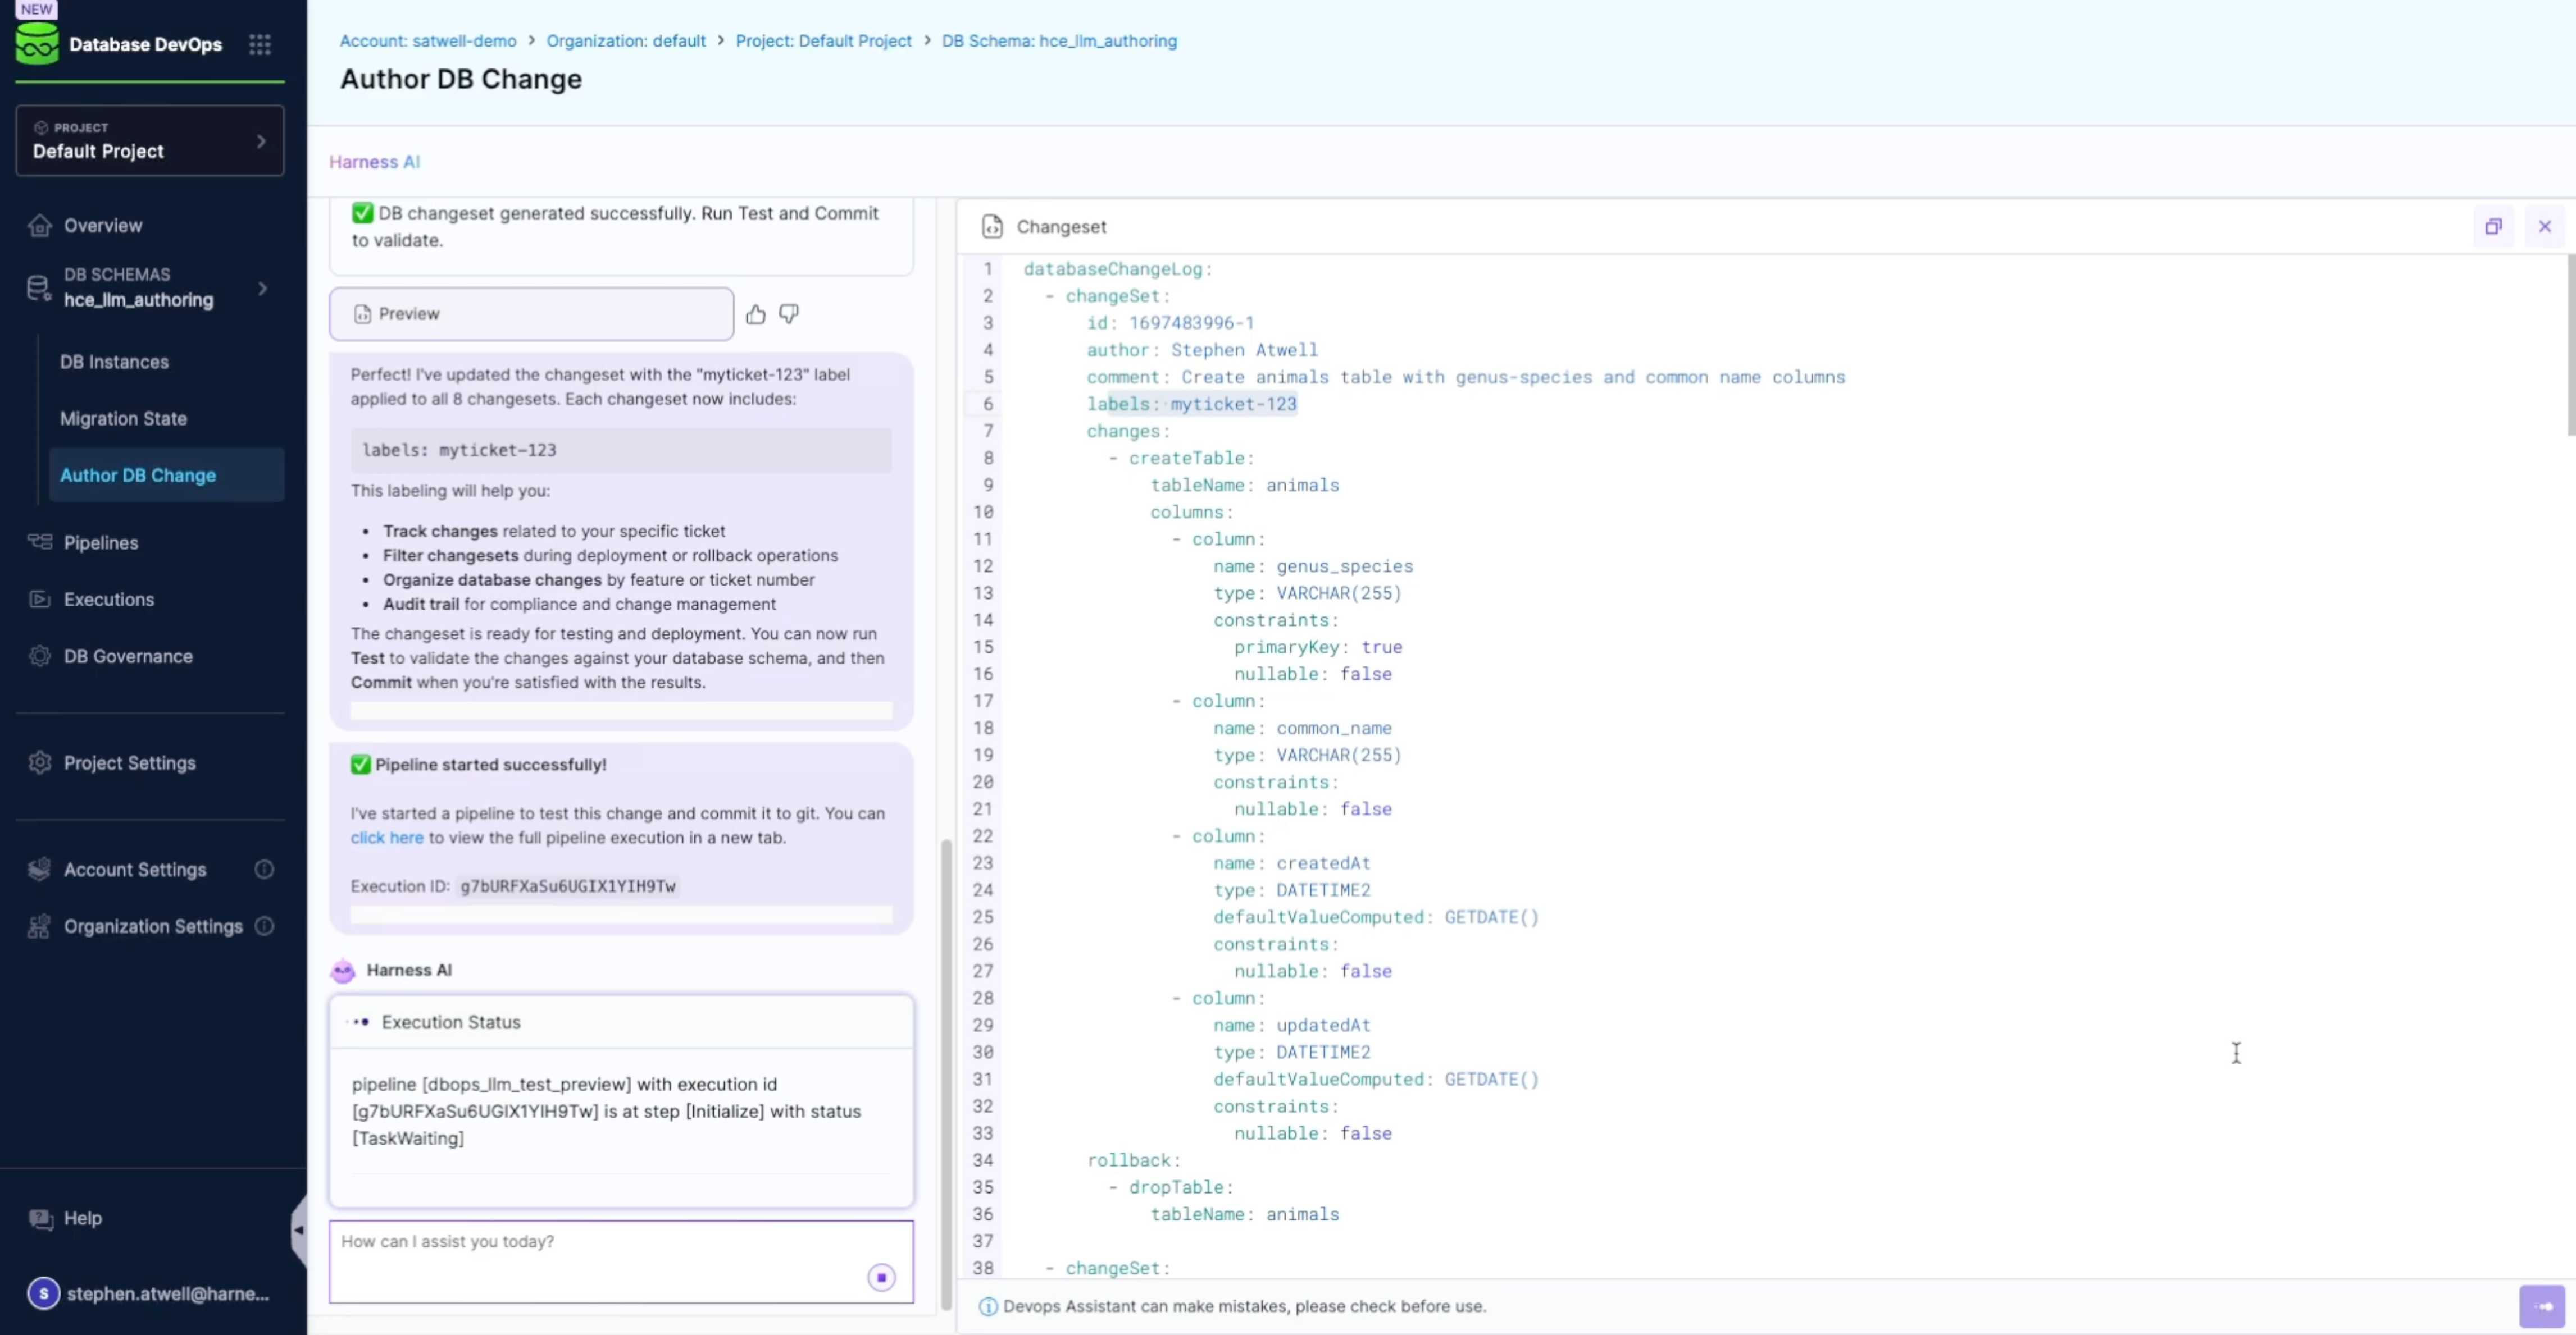Select Author DB Change menu item
Viewport: 2576px width, 1335px height.
166,476
